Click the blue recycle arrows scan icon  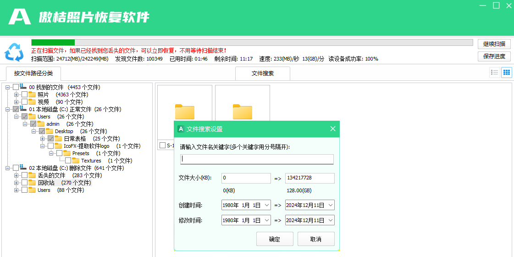pyautogui.click(x=14, y=52)
